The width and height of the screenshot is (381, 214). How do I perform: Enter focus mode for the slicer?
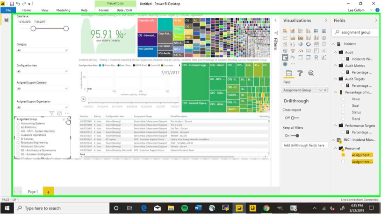click(59, 113)
